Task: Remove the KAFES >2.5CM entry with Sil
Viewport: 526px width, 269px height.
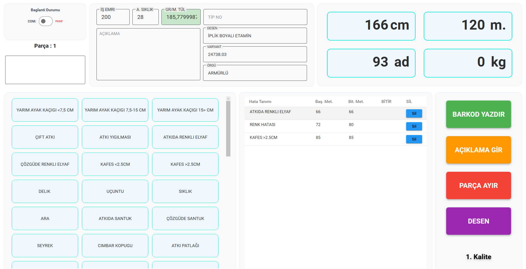Action: pos(414,139)
